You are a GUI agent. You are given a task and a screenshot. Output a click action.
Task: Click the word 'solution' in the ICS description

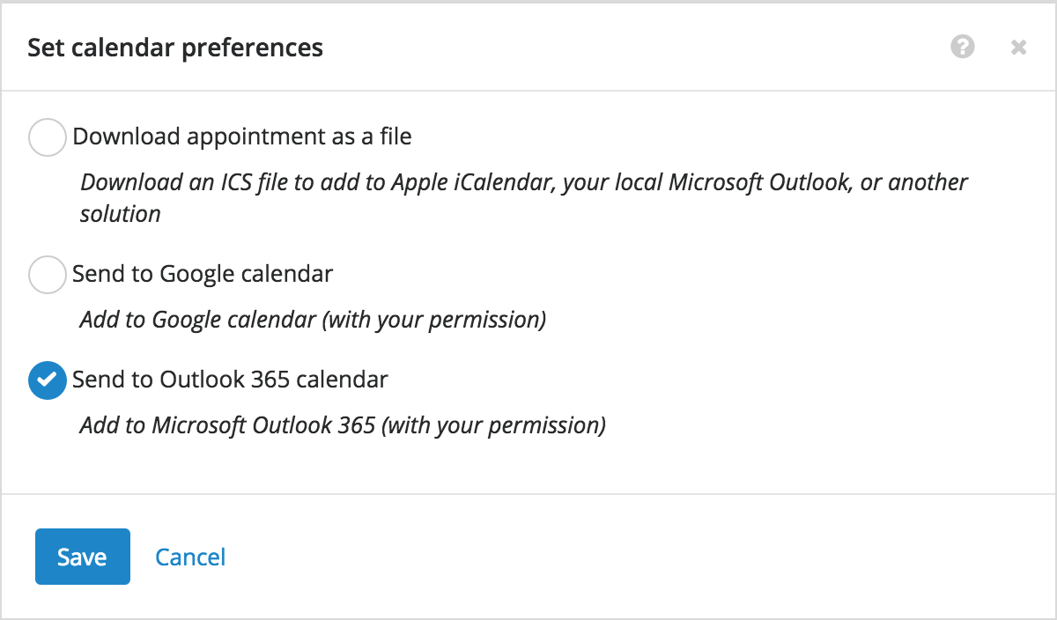pyautogui.click(x=121, y=213)
